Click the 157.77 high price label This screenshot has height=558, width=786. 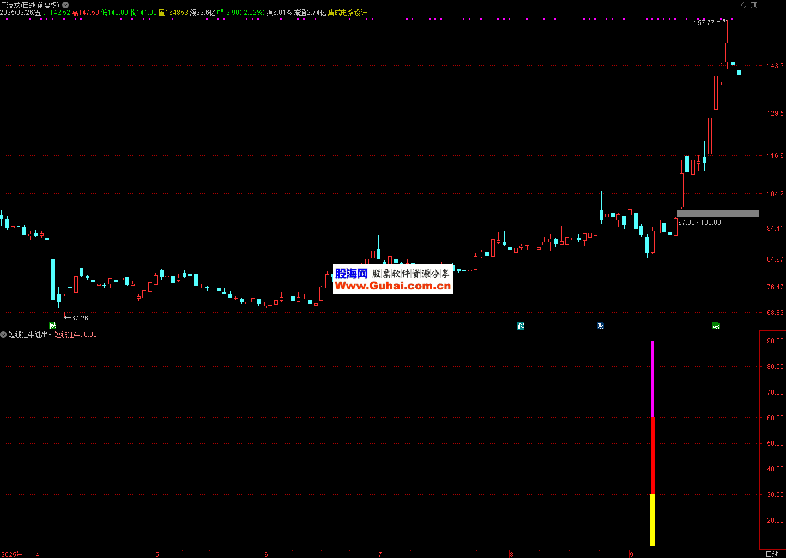(704, 23)
